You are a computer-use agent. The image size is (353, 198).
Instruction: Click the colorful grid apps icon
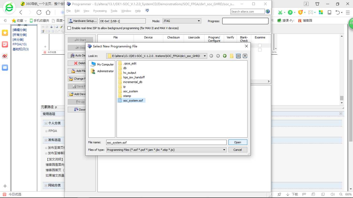tap(321, 12)
